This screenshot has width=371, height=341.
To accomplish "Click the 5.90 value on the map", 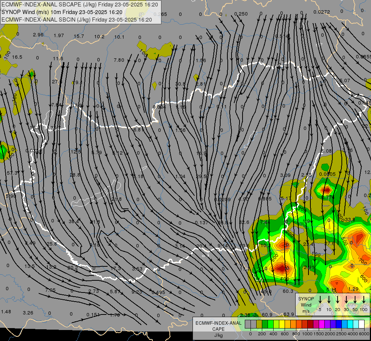I will pos(11,196).
